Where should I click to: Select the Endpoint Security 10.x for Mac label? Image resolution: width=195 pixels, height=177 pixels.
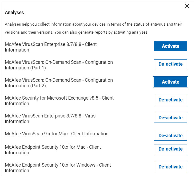tap(53, 150)
